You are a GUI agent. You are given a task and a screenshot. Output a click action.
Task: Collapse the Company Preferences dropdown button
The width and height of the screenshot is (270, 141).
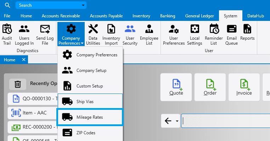click(x=71, y=34)
